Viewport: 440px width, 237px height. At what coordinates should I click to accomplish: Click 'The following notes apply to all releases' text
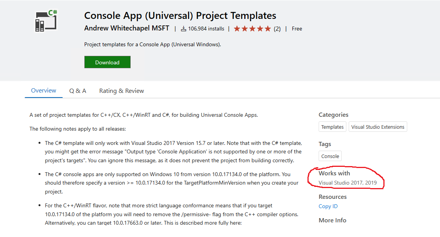(78, 129)
